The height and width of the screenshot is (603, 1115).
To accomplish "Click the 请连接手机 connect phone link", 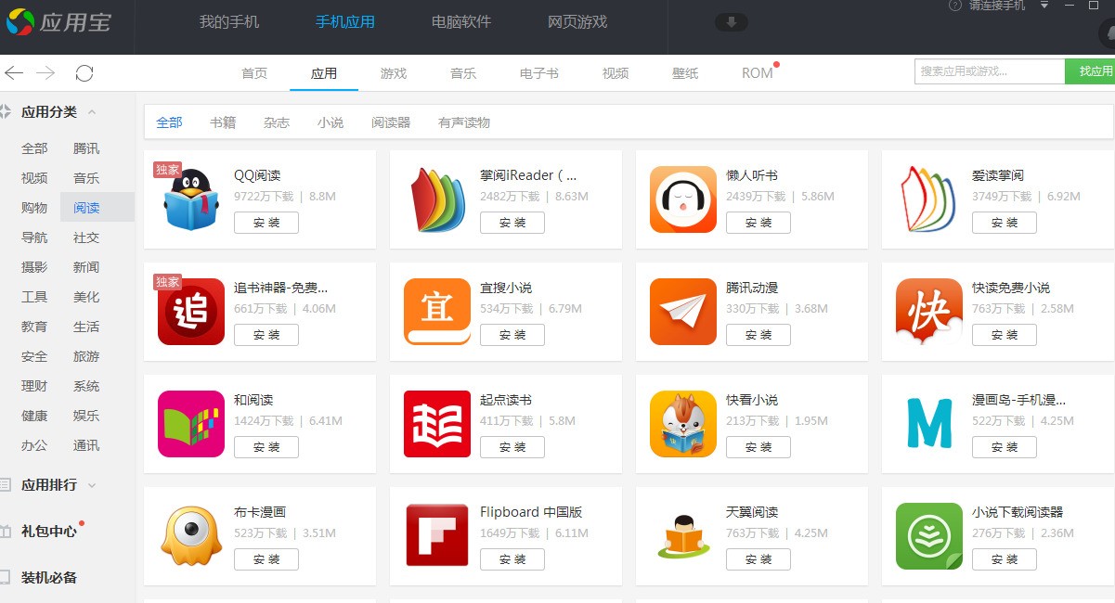I will pos(997,6).
